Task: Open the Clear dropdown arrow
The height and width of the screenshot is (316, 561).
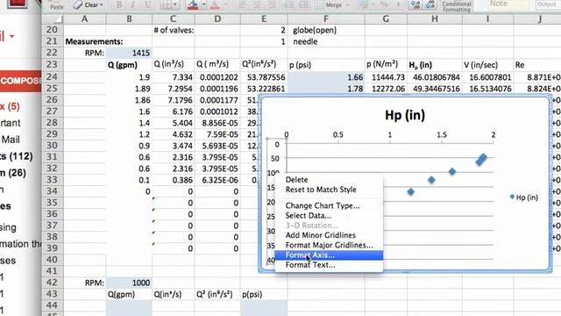Action: point(102,5)
